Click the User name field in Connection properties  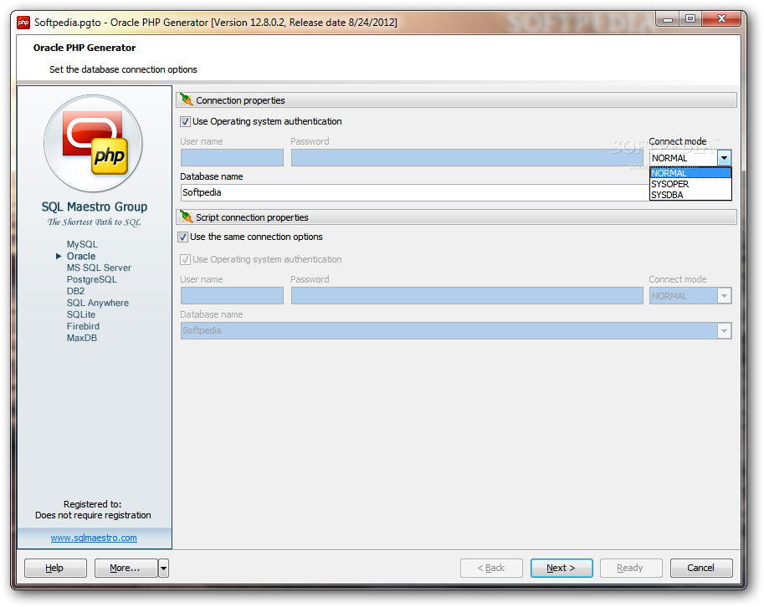(x=232, y=158)
